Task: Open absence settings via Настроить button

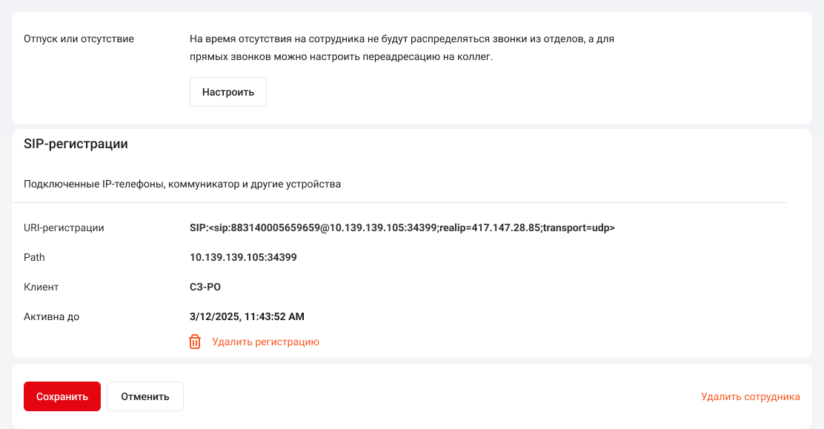Action: pyautogui.click(x=228, y=92)
